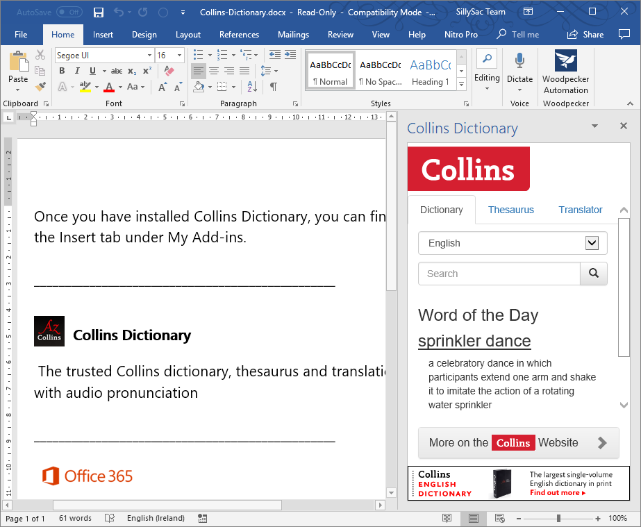This screenshot has width=641, height=527.
Task: Click the Collins Search input field
Action: tap(499, 274)
